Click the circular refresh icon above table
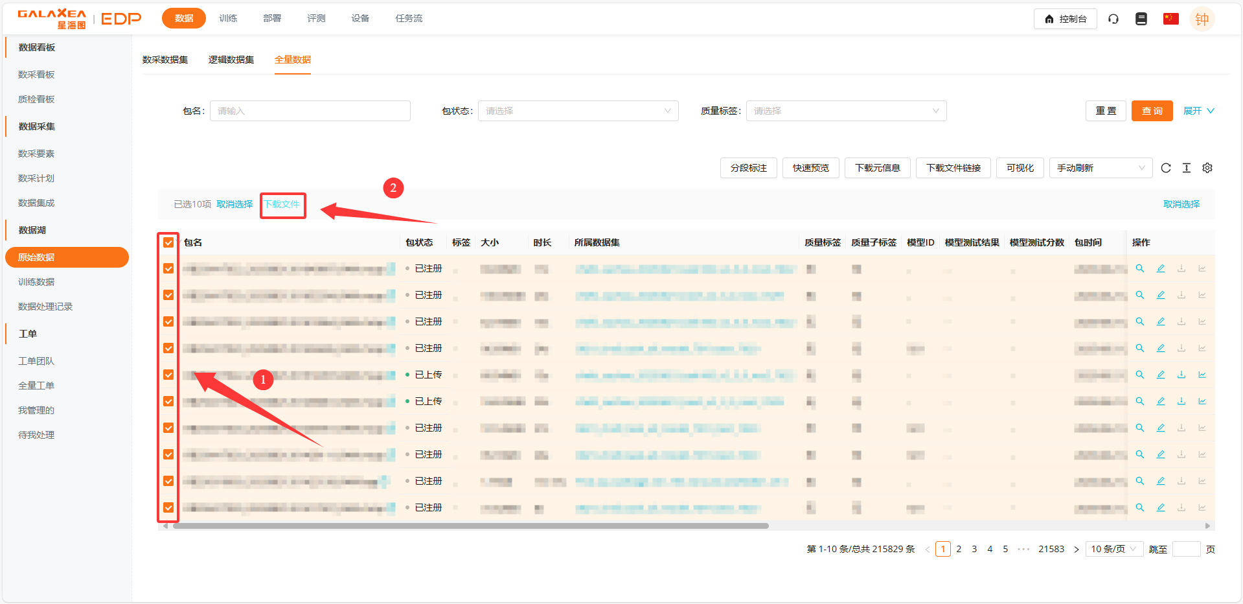 [1166, 168]
